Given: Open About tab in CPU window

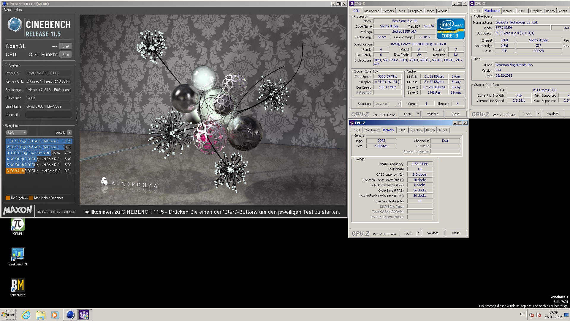Looking at the screenshot, I should coord(442,11).
